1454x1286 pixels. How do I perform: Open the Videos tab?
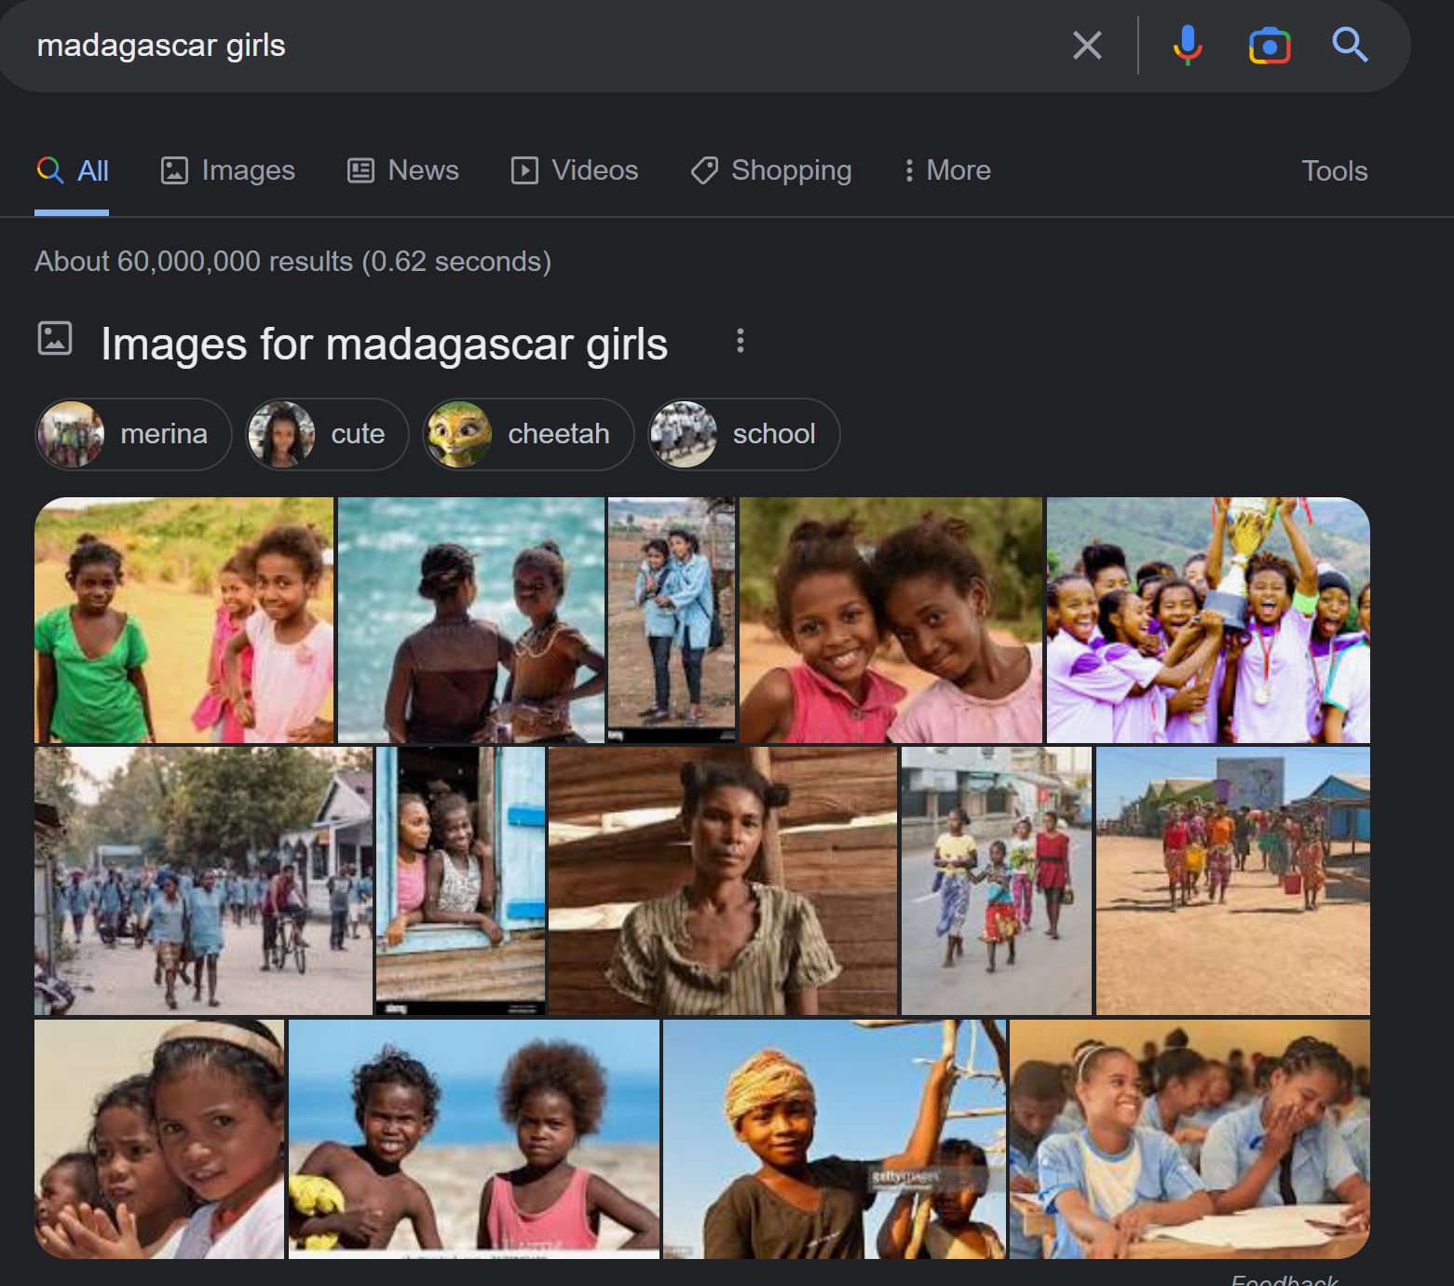click(575, 170)
